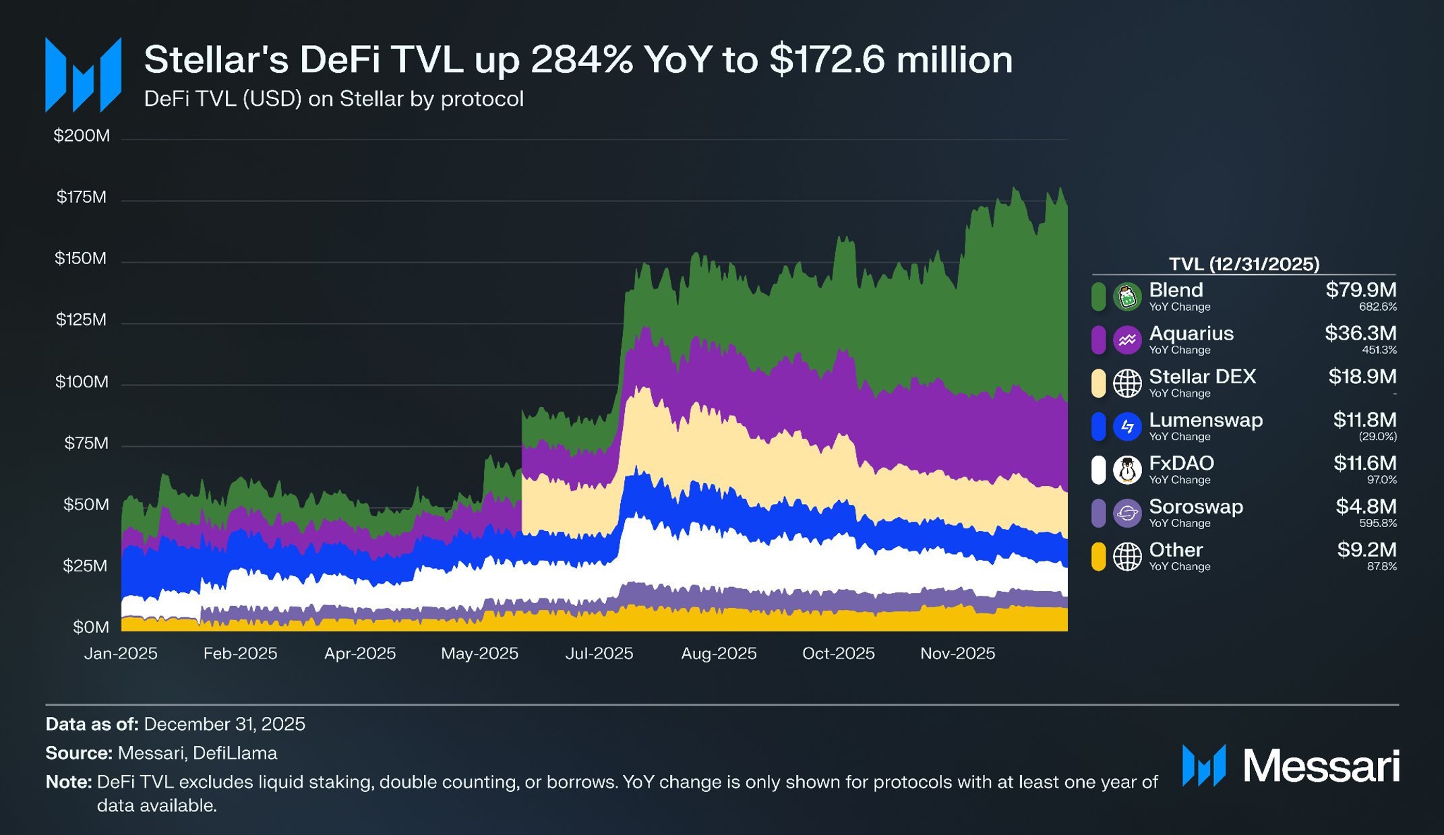Click the Nov-2025 x-axis label

[x=957, y=653]
